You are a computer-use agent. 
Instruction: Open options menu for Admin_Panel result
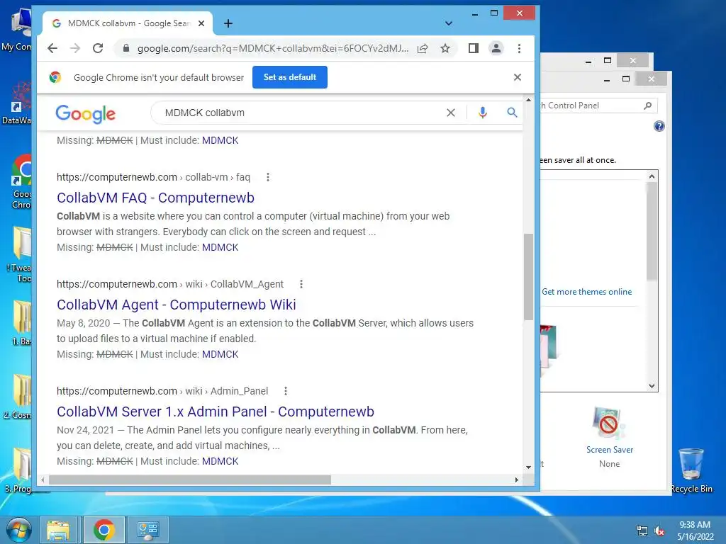286,391
